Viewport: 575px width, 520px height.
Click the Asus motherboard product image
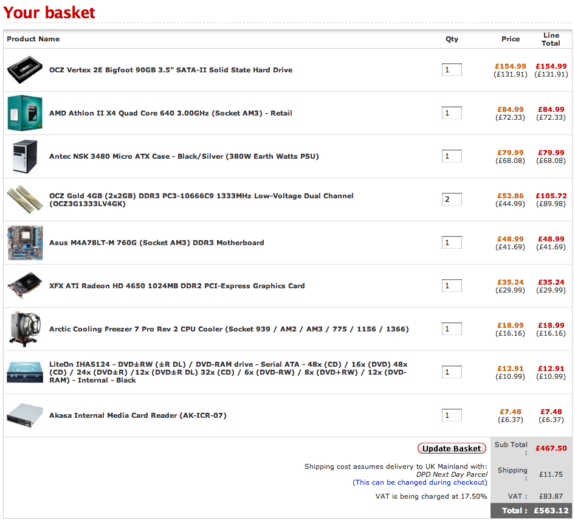(25, 243)
